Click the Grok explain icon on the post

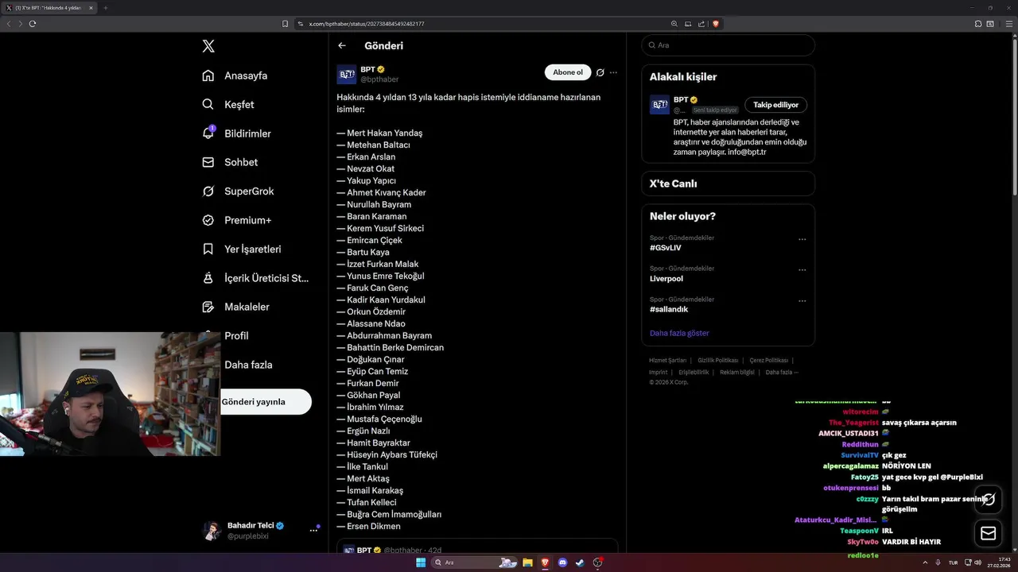(600, 72)
